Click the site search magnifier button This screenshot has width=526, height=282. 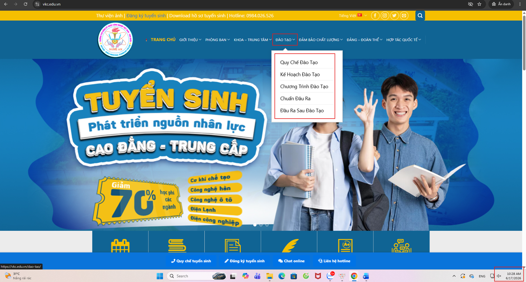pos(420,16)
